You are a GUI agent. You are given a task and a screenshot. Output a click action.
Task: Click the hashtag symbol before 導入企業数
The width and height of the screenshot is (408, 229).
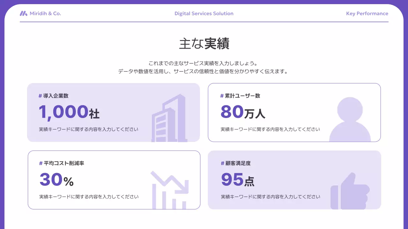pyautogui.click(x=40, y=95)
